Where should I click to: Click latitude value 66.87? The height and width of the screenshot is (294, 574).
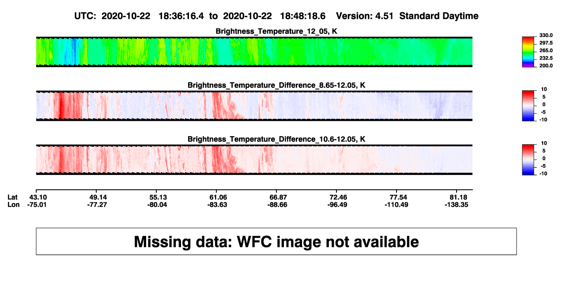[279, 197]
